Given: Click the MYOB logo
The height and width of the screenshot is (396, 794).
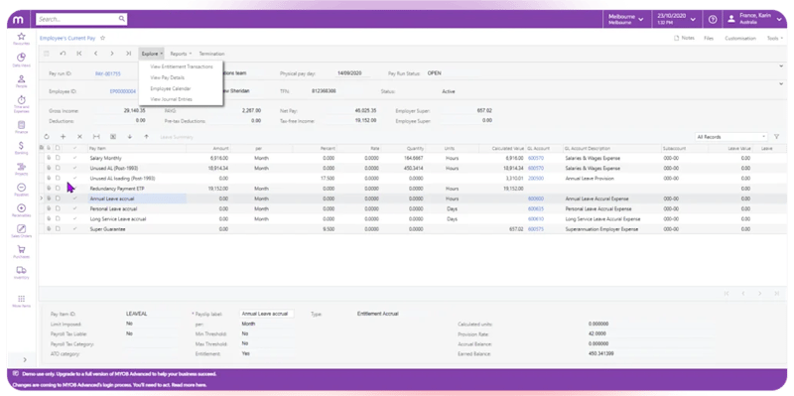Looking at the screenshot, I should [19, 19].
